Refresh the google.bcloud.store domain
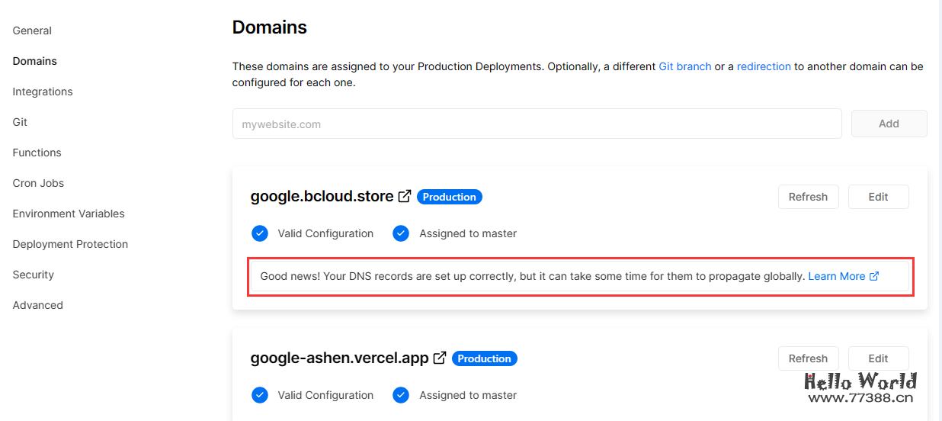The image size is (942, 421). click(808, 197)
